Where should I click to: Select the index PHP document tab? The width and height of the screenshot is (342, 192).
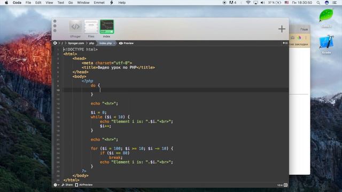(107, 27)
